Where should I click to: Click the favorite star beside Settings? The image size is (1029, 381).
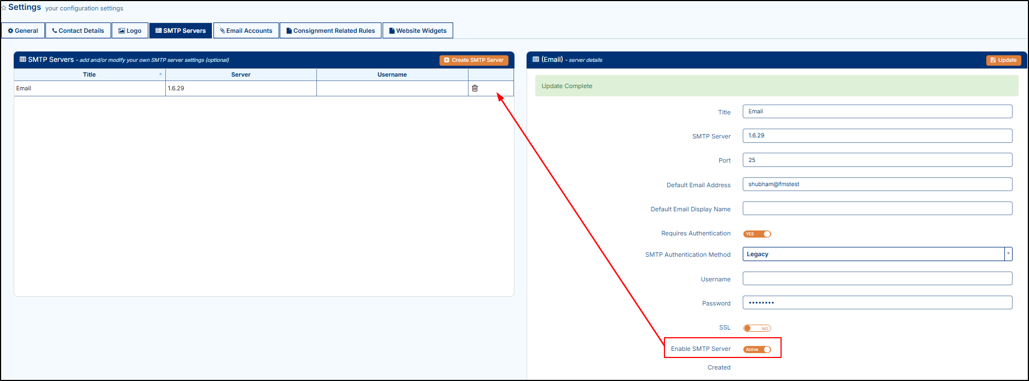pos(4,8)
